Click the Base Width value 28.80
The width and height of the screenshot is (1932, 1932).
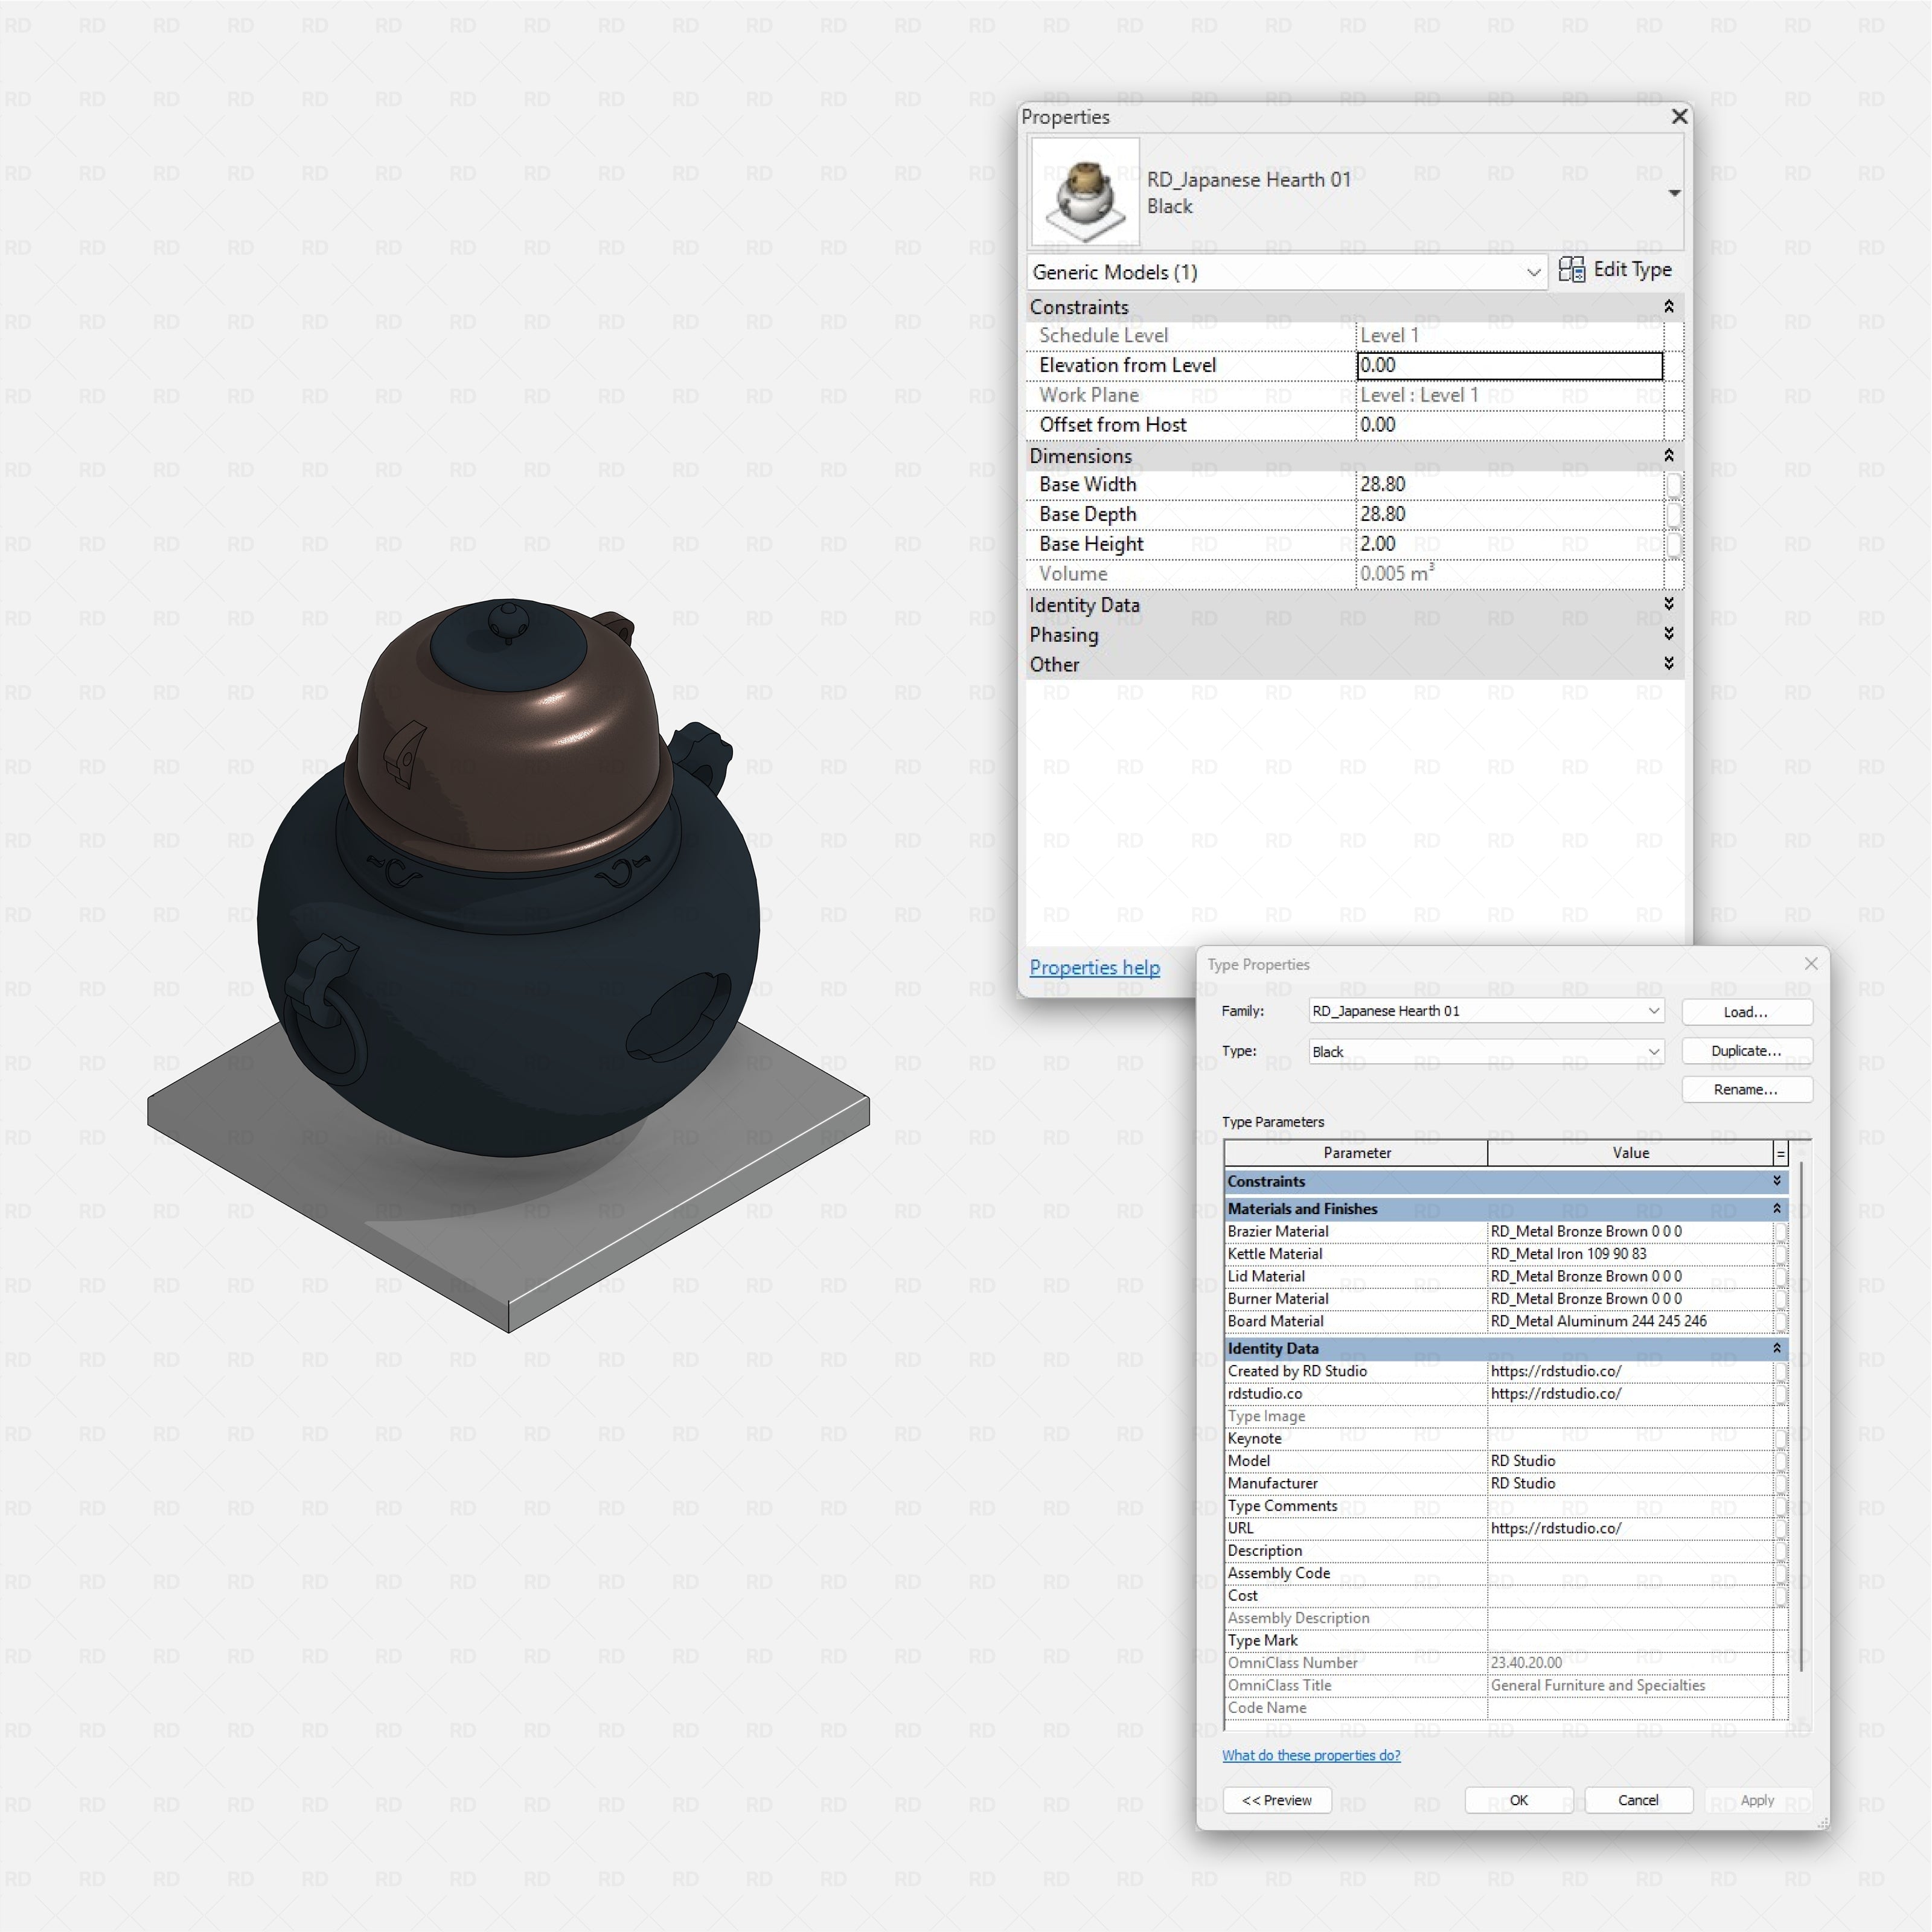coord(1509,485)
